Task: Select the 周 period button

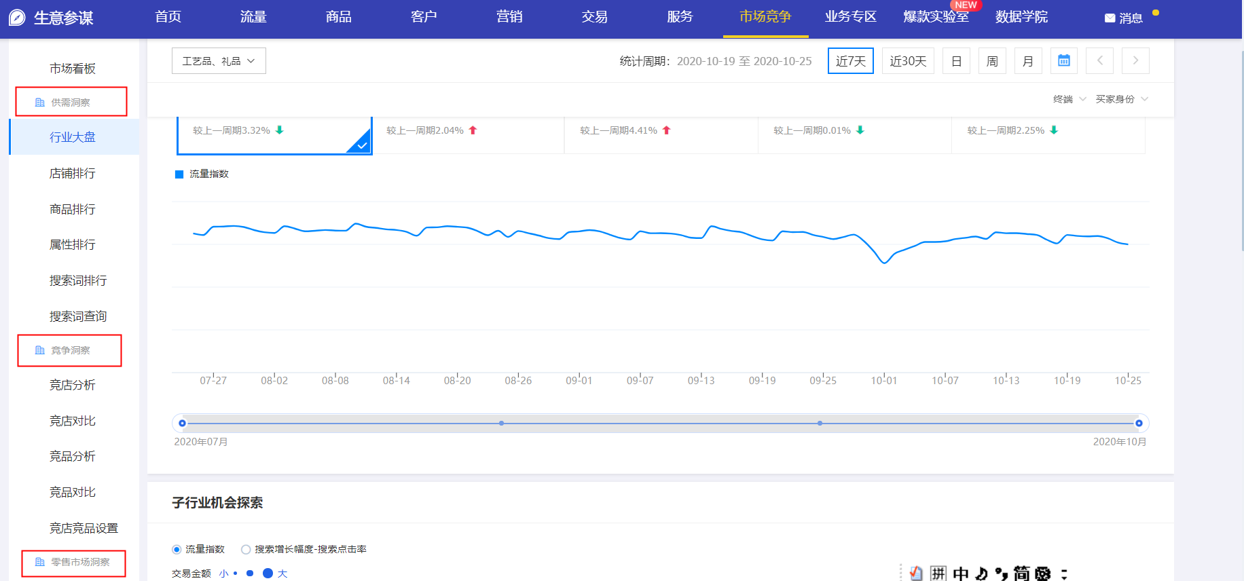Action: [992, 60]
